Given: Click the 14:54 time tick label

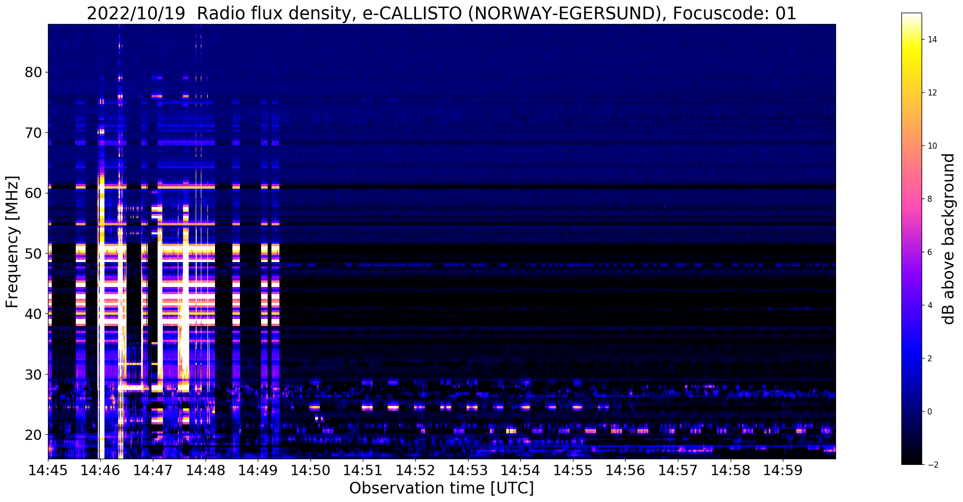Looking at the screenshot, I should [x=520, y=470].
